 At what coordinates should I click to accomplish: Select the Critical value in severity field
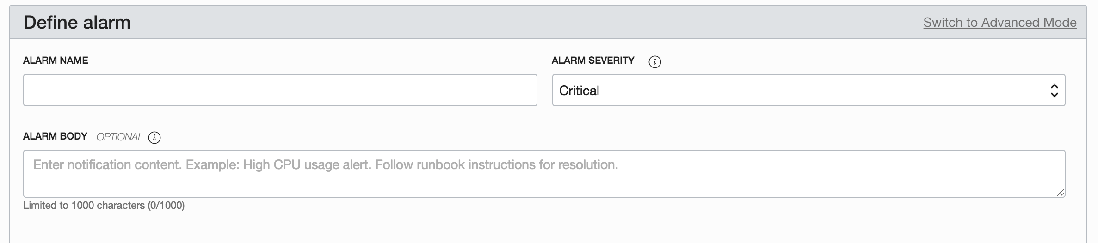point(579,91)
